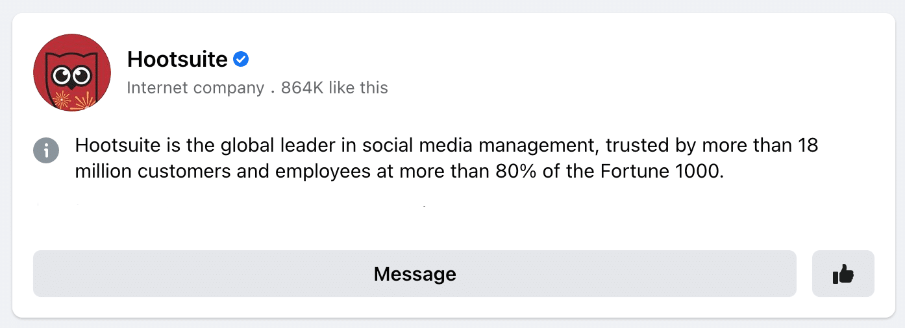Viewport: 905px width, 328px height.
Task: Like the Hootsuite page with the thumbs-up
Action: [x=843, y=274]
